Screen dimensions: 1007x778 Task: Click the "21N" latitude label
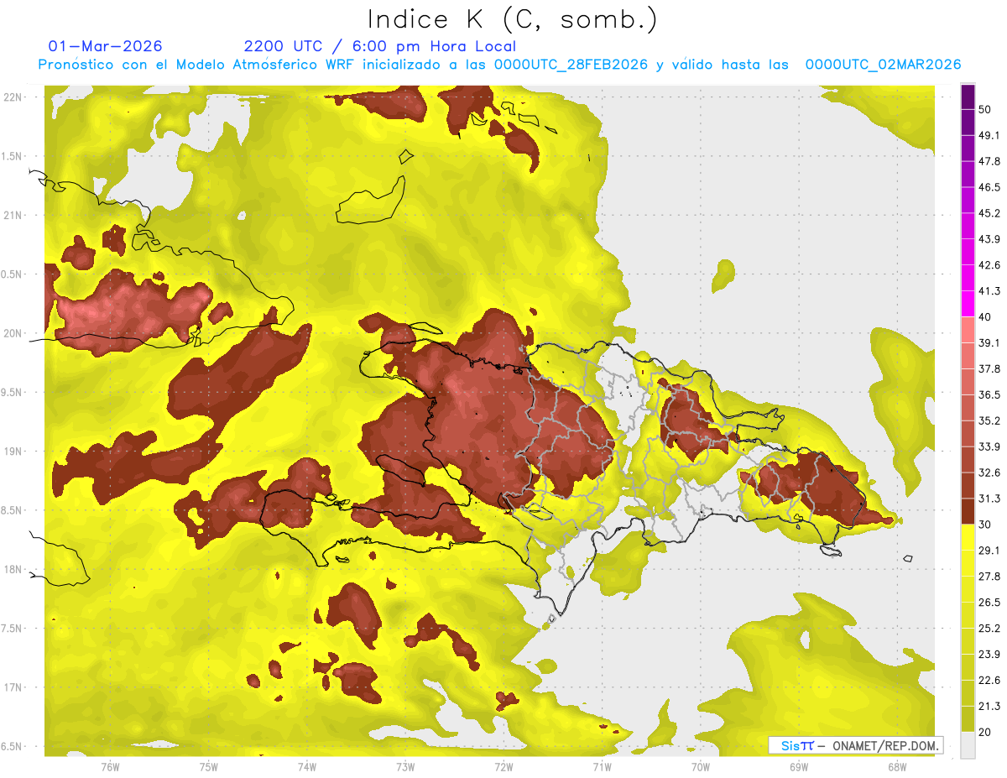pos(12,215)
